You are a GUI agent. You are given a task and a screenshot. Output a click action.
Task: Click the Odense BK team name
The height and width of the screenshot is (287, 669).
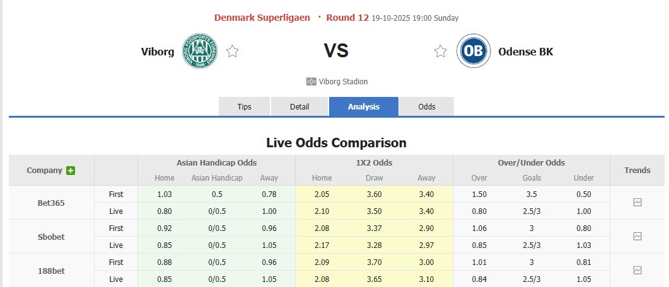pos(525,52)
